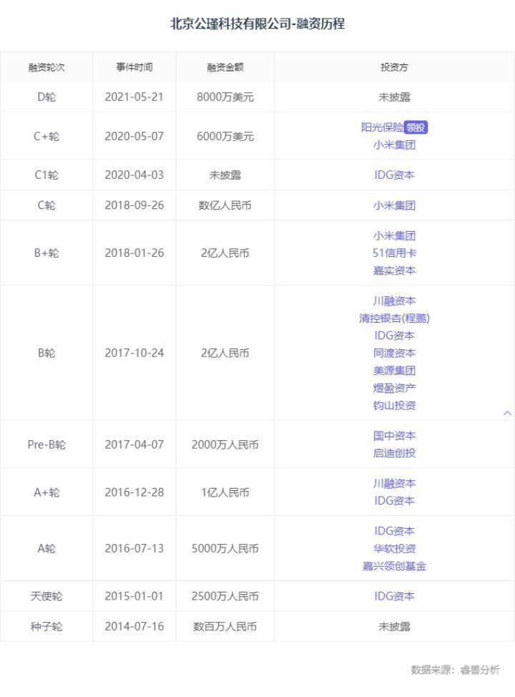Click the 投资方 column header
The height and width of the screenshot is (697, 515).
[394, 67]
